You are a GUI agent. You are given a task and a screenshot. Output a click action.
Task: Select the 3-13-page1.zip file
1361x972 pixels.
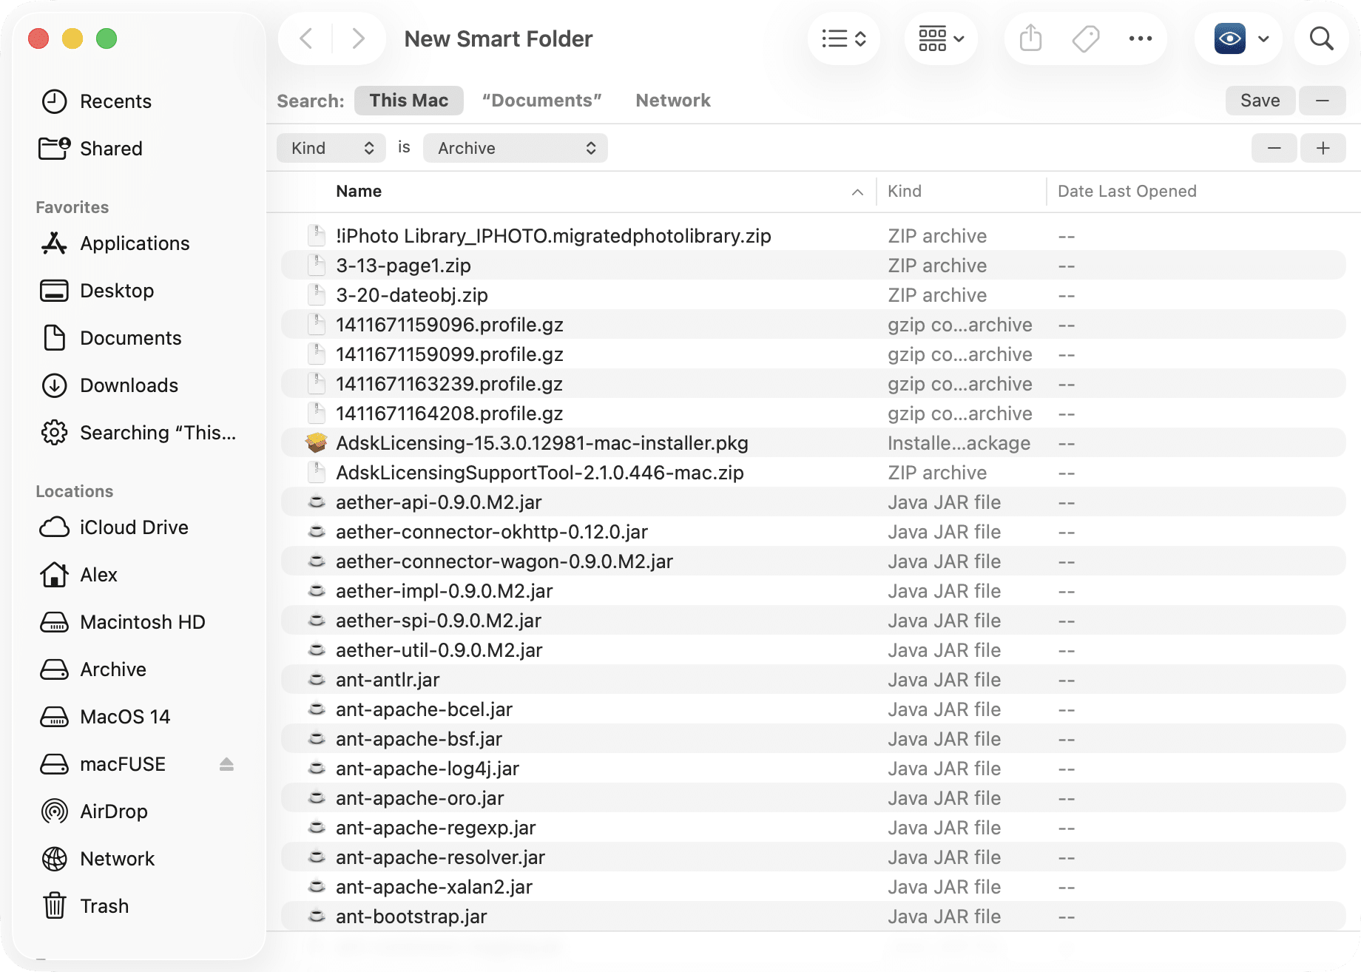click(813, 266)
